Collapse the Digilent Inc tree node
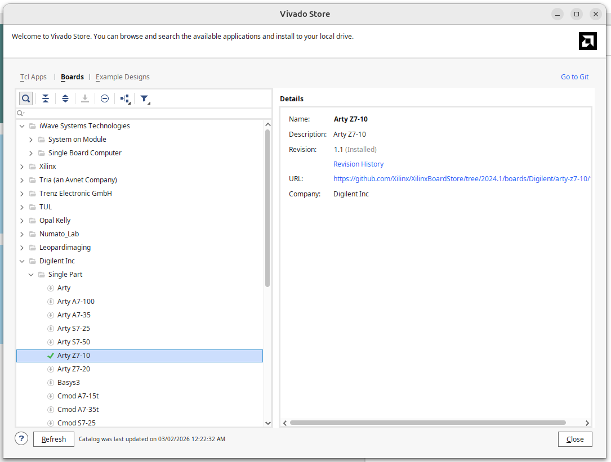Image resolution: width=611 pixels, height=462 pixels. [23, 261]
